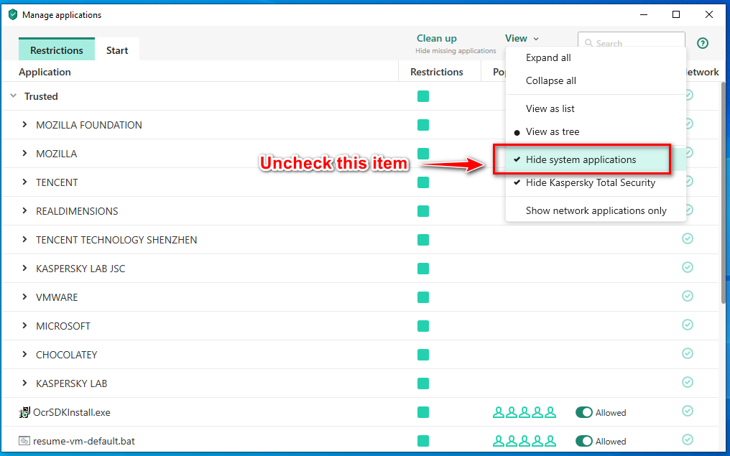Click restriction square for TENCENT TECHNOLOGY SHENZHEN
730x456 pixels.
[422, 240]
